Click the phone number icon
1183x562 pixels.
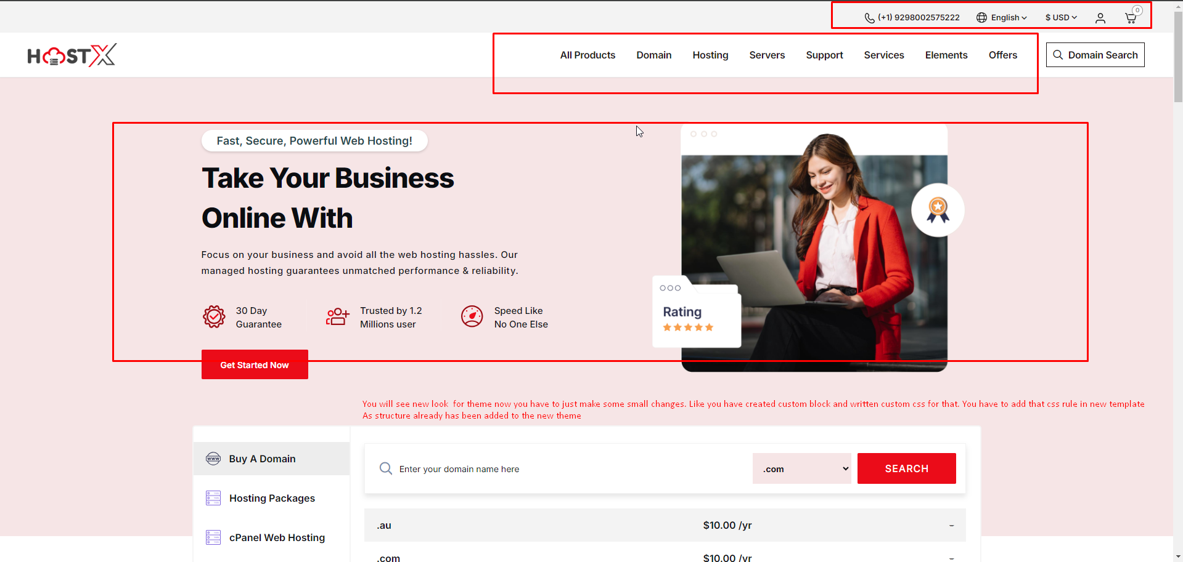pyautogui.click(x=869, y=18)
